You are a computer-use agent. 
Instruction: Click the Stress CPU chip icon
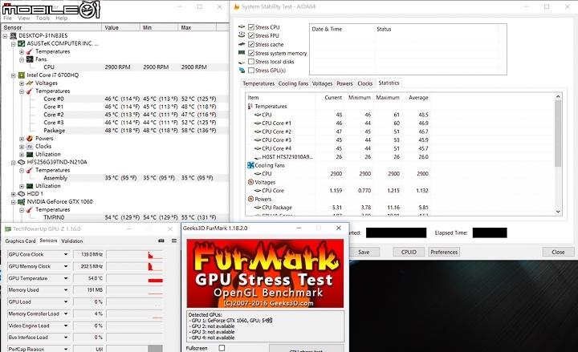point(242,27)
